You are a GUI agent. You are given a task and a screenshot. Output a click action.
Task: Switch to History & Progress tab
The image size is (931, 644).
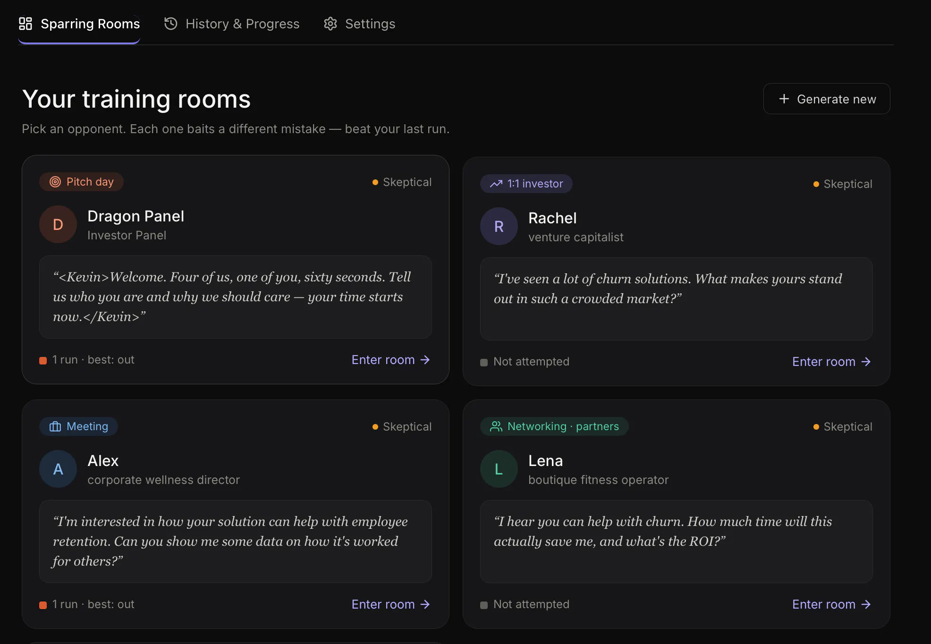coord(232,24)
